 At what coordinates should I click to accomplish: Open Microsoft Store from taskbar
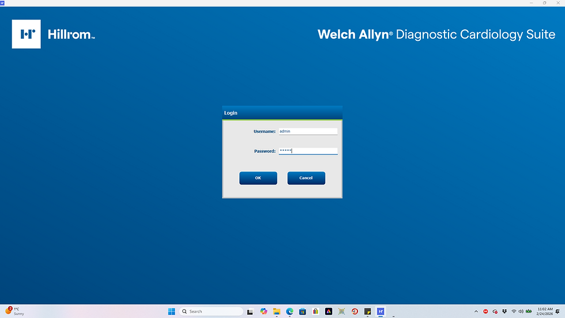(x=302, y=312)
